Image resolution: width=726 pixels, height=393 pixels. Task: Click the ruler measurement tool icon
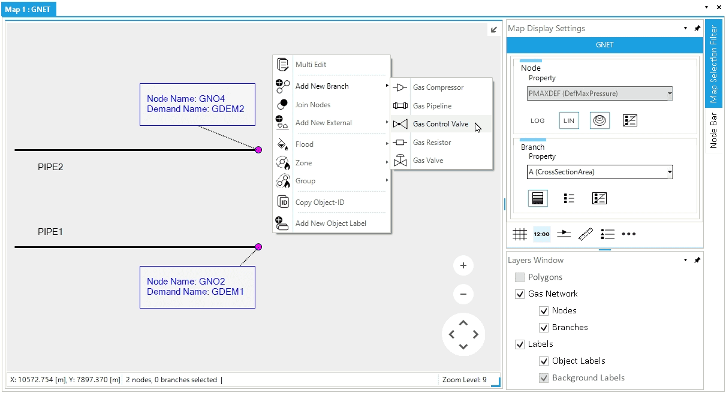point(586,234)
